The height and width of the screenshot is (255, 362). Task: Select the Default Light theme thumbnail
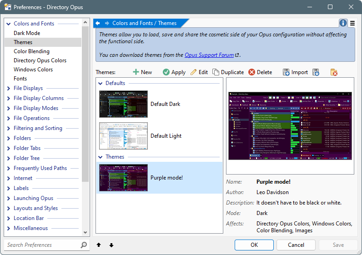(x=124, y=136)
